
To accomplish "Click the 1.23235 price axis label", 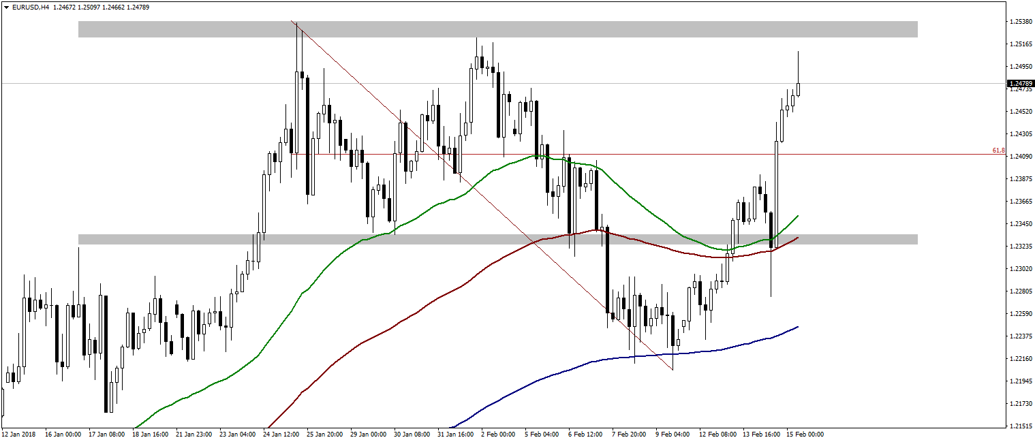I will [1019, 247].
